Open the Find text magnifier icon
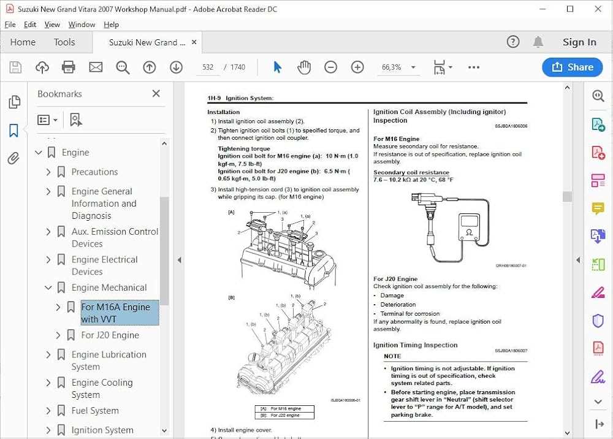This screenshot has width=613, height=439. click(123, 67)
